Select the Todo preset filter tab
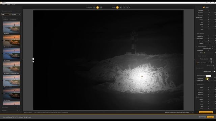 6,14
